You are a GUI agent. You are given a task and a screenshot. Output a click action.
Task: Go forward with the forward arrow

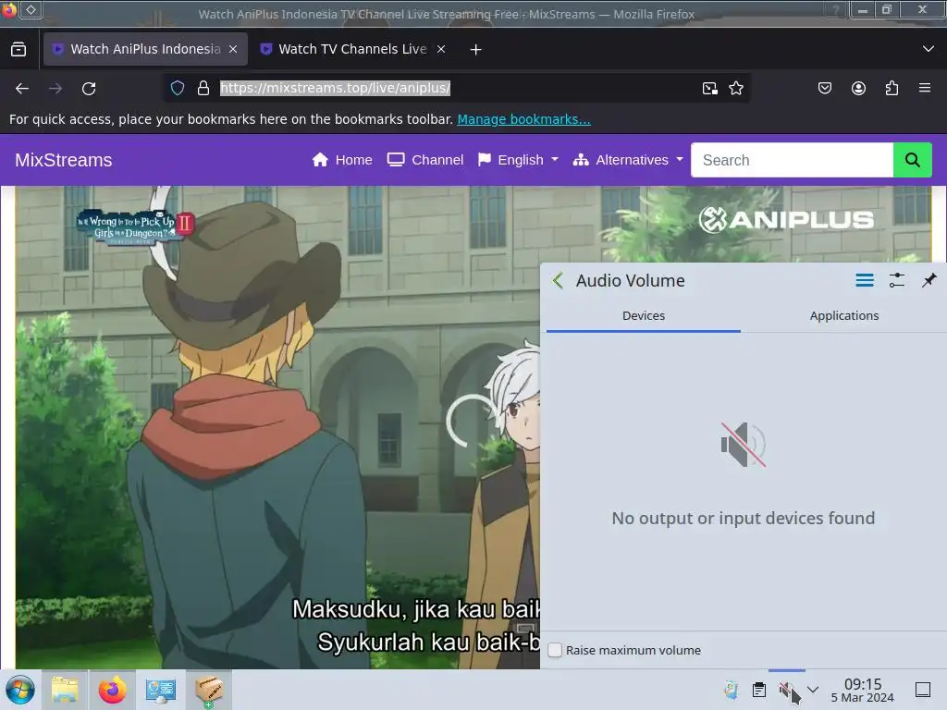pyautogui.click(x=55, y=89)
